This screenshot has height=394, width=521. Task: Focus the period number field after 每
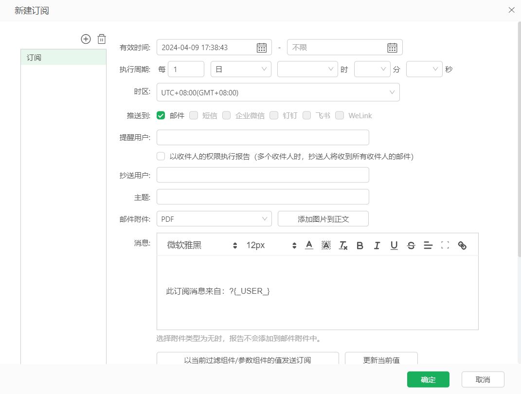(186, 69)
